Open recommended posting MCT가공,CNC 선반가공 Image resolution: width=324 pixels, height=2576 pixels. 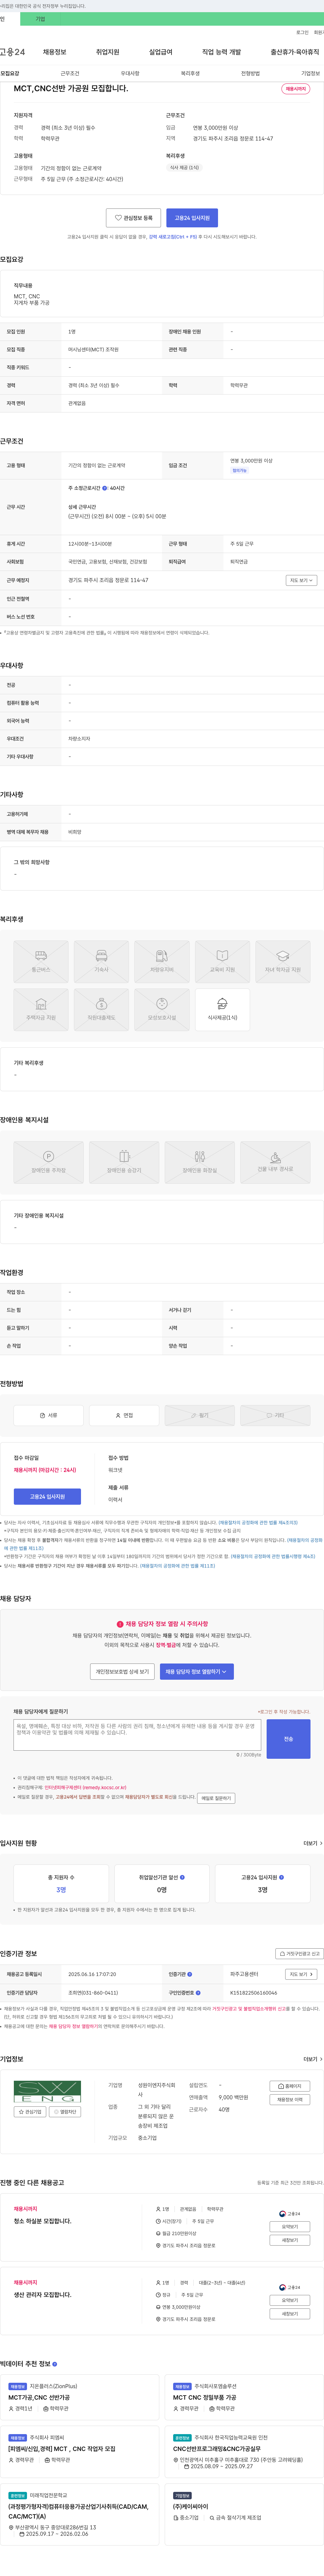point(39,2397)
